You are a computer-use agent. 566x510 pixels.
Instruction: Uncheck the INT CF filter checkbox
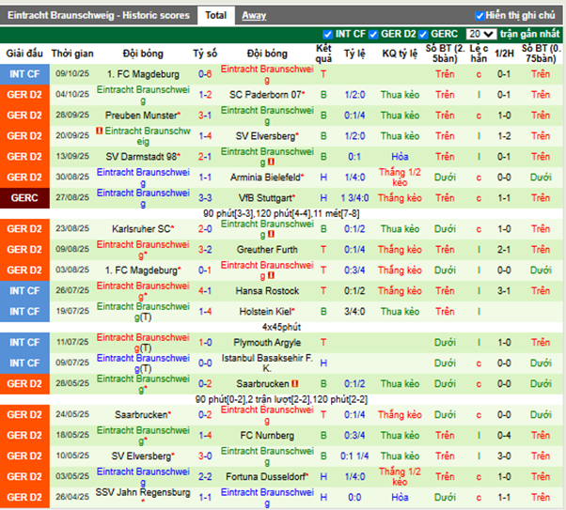(x=327, y=34)
